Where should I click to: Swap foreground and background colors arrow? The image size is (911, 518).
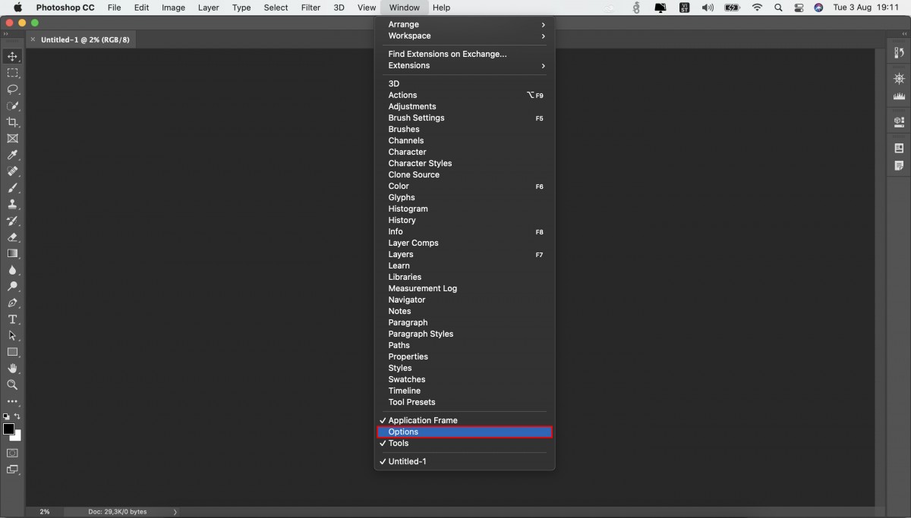pos(17,416)
